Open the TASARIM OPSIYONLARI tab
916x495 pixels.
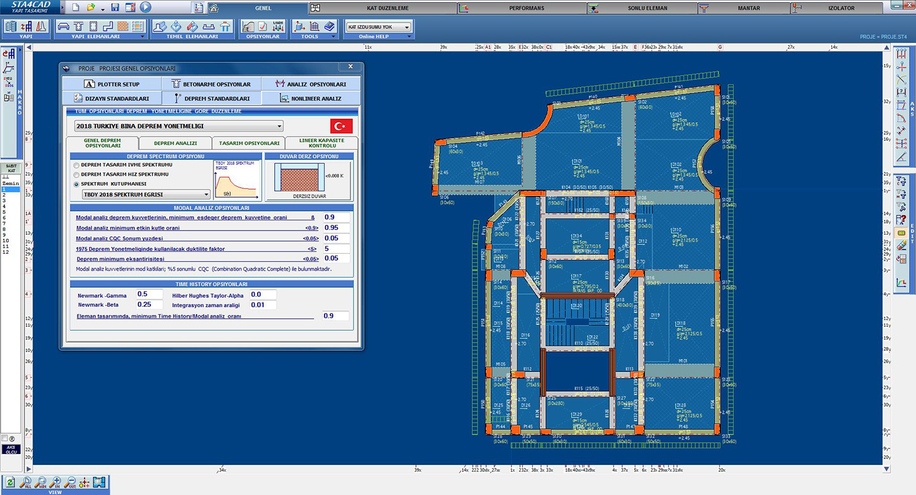248,143
